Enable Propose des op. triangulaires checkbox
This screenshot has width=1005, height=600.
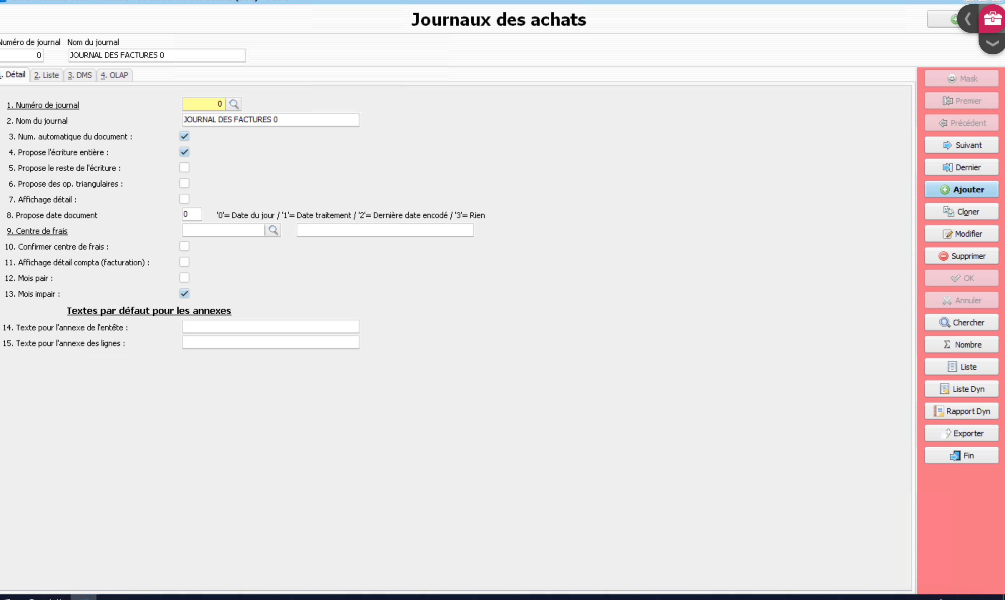tap(184, 183)
